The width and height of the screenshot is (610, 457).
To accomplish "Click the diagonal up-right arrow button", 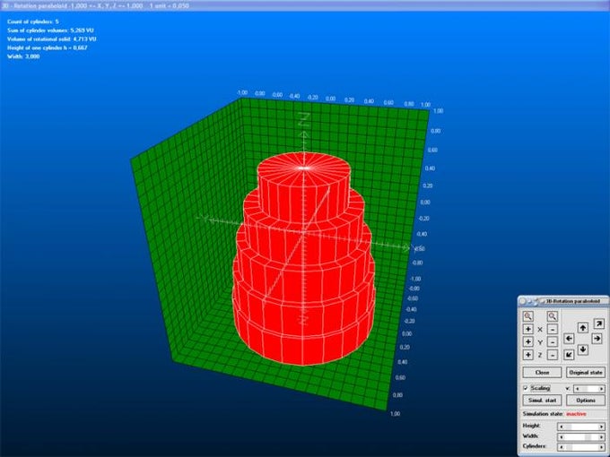I will click(x=599, y=323).
